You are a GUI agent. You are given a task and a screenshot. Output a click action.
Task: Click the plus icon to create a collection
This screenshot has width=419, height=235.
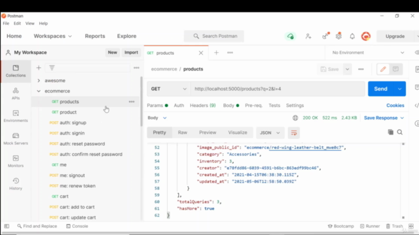tap(39, 68)
